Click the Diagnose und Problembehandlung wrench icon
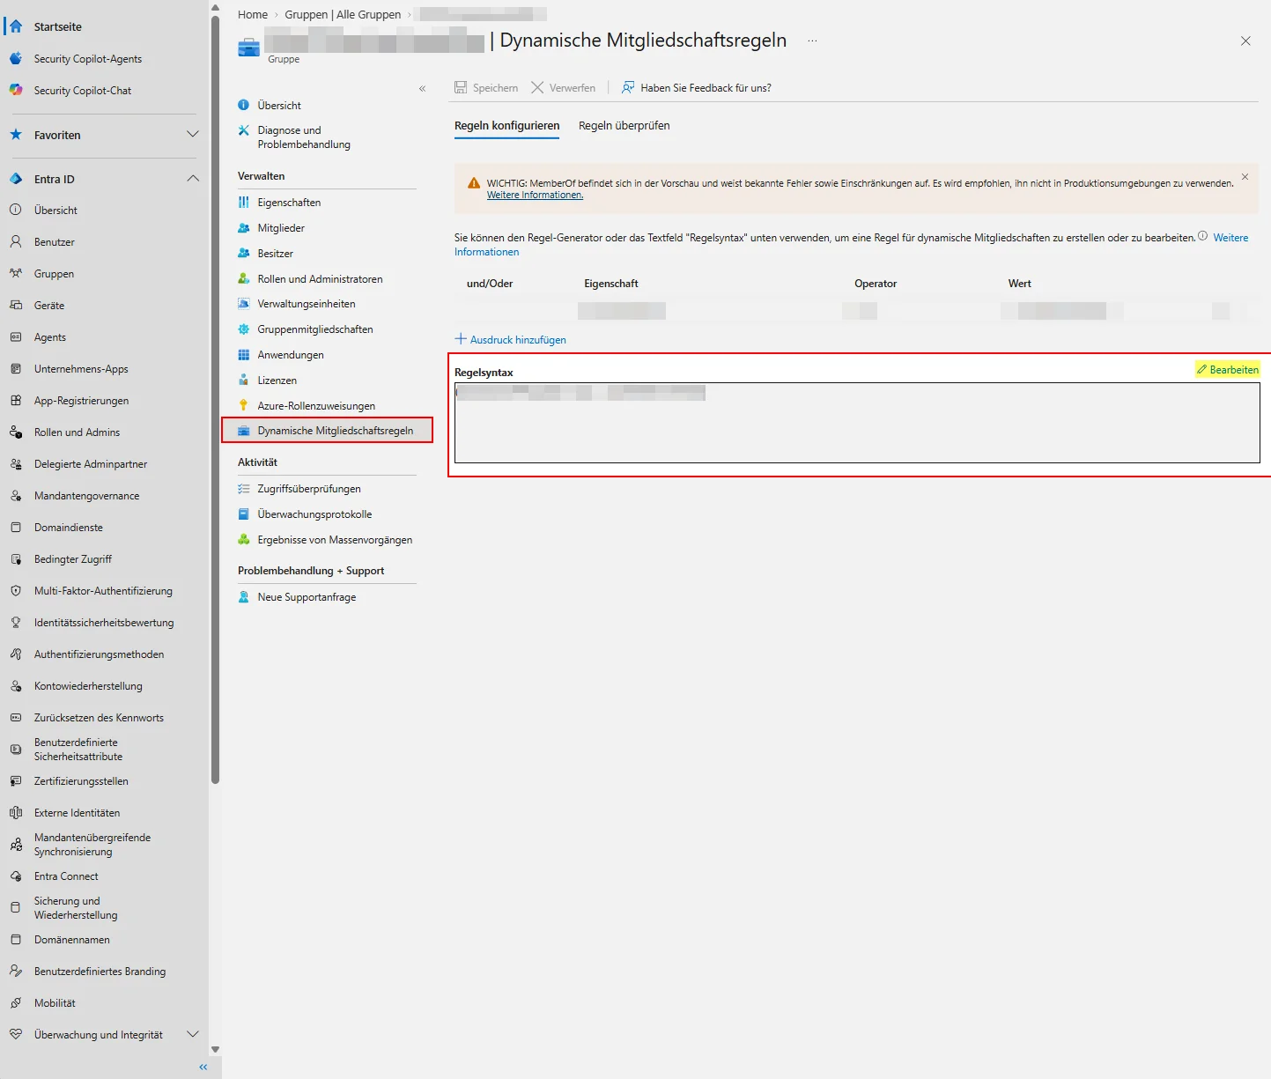This screenshot has height=1079, width=1271. [244, 130]
